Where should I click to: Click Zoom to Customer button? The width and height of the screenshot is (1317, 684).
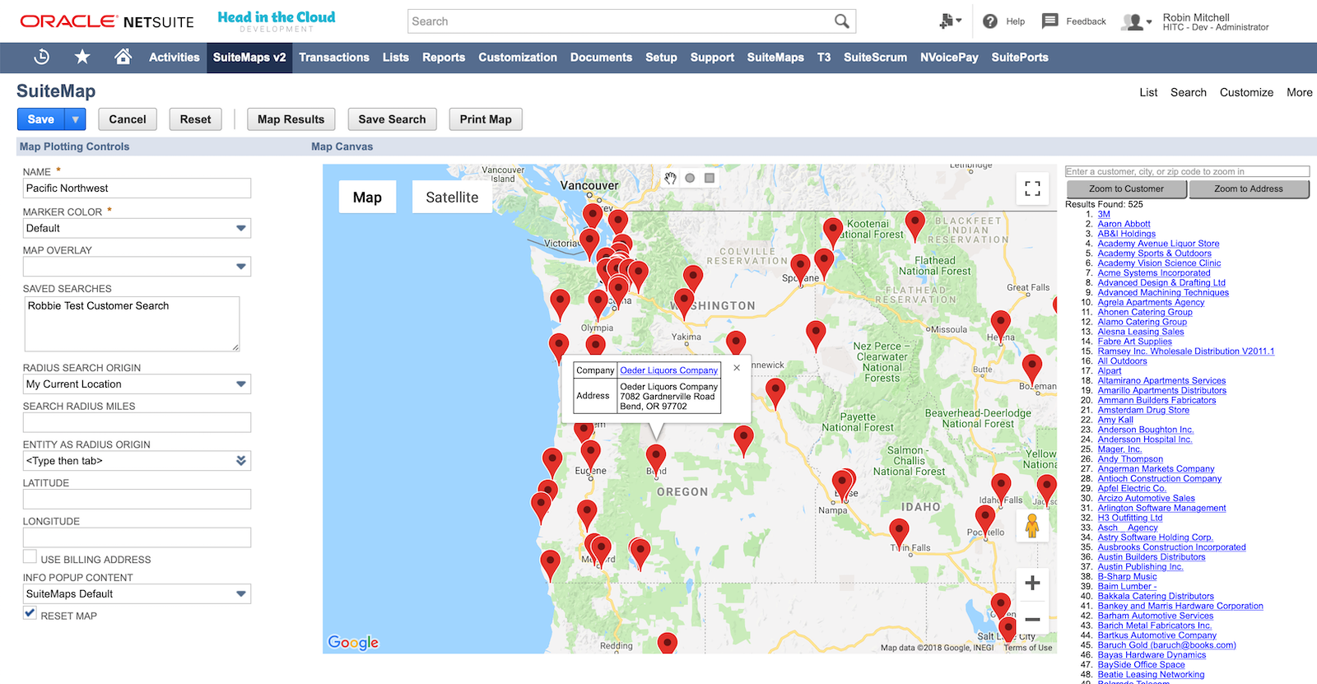1126,188
